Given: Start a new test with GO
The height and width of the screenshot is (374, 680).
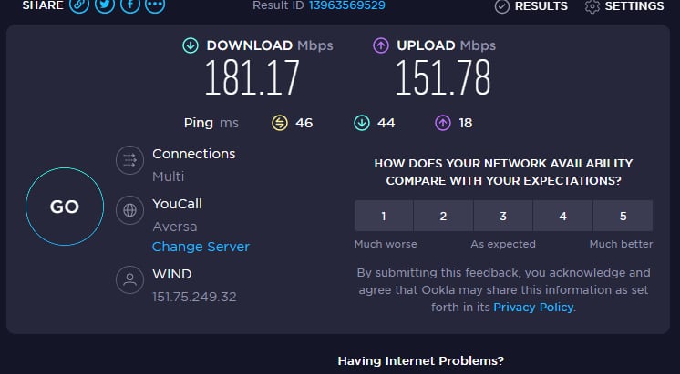Looking at the screenshot, I should pos(65,207).
